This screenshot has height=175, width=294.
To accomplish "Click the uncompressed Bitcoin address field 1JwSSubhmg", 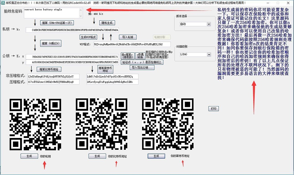I will (53, 76).
